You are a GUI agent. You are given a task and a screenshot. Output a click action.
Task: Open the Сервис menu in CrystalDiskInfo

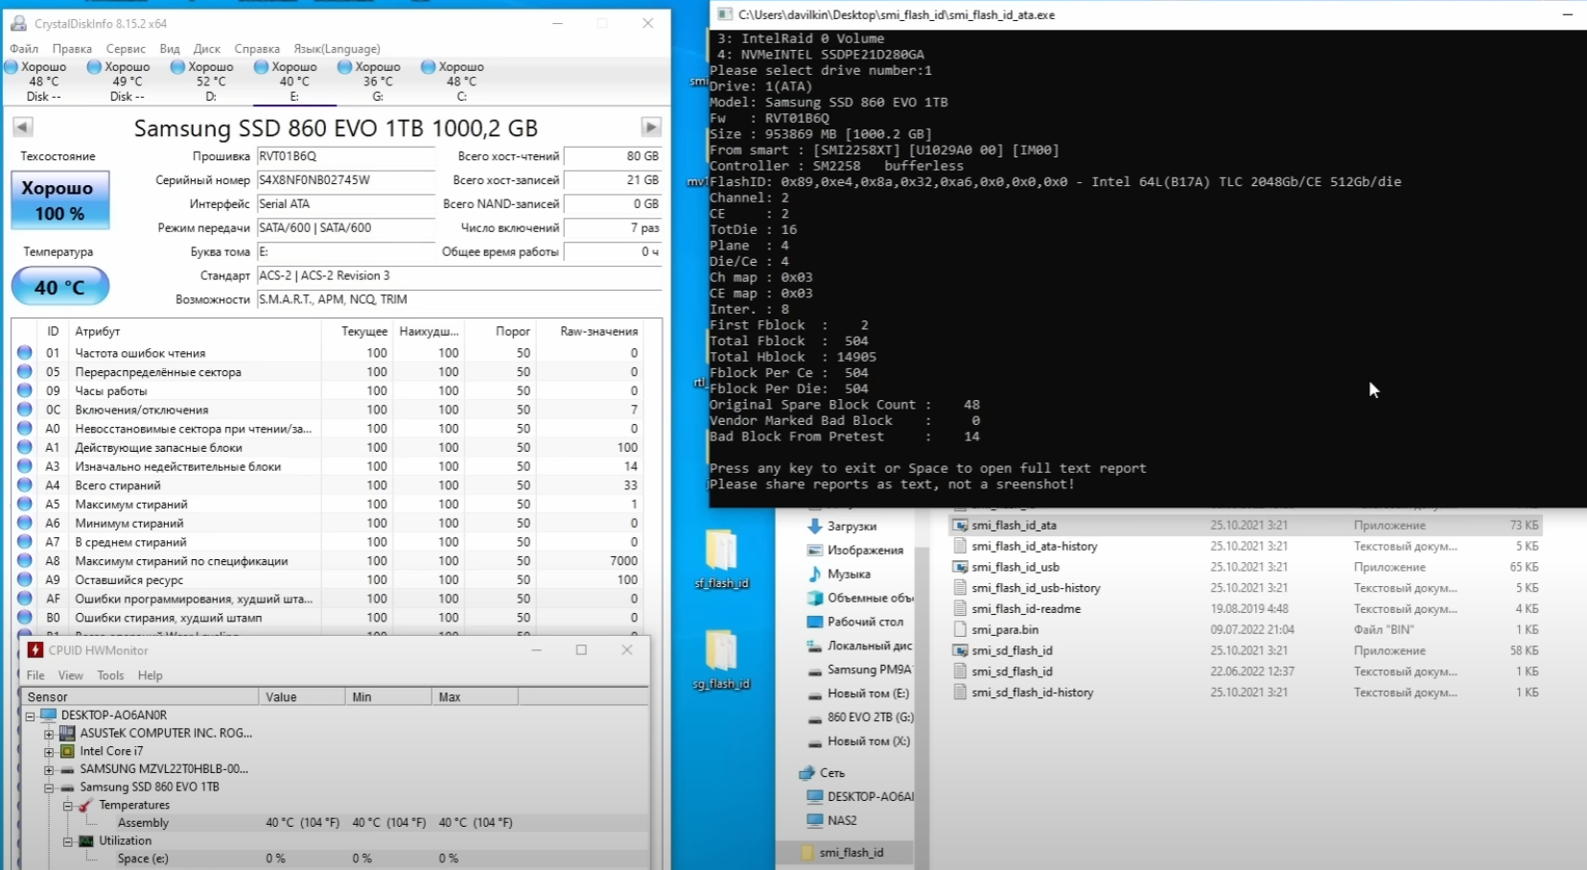click(x=126, y=49)
